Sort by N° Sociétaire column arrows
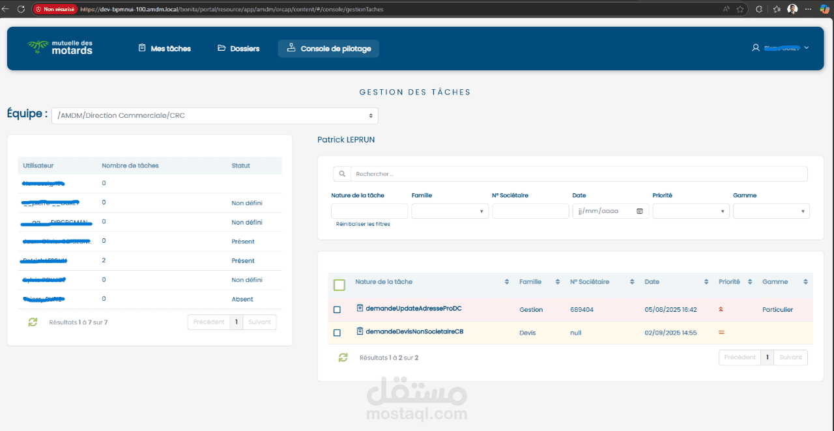834x431 pixels. (x=632, y=282)
